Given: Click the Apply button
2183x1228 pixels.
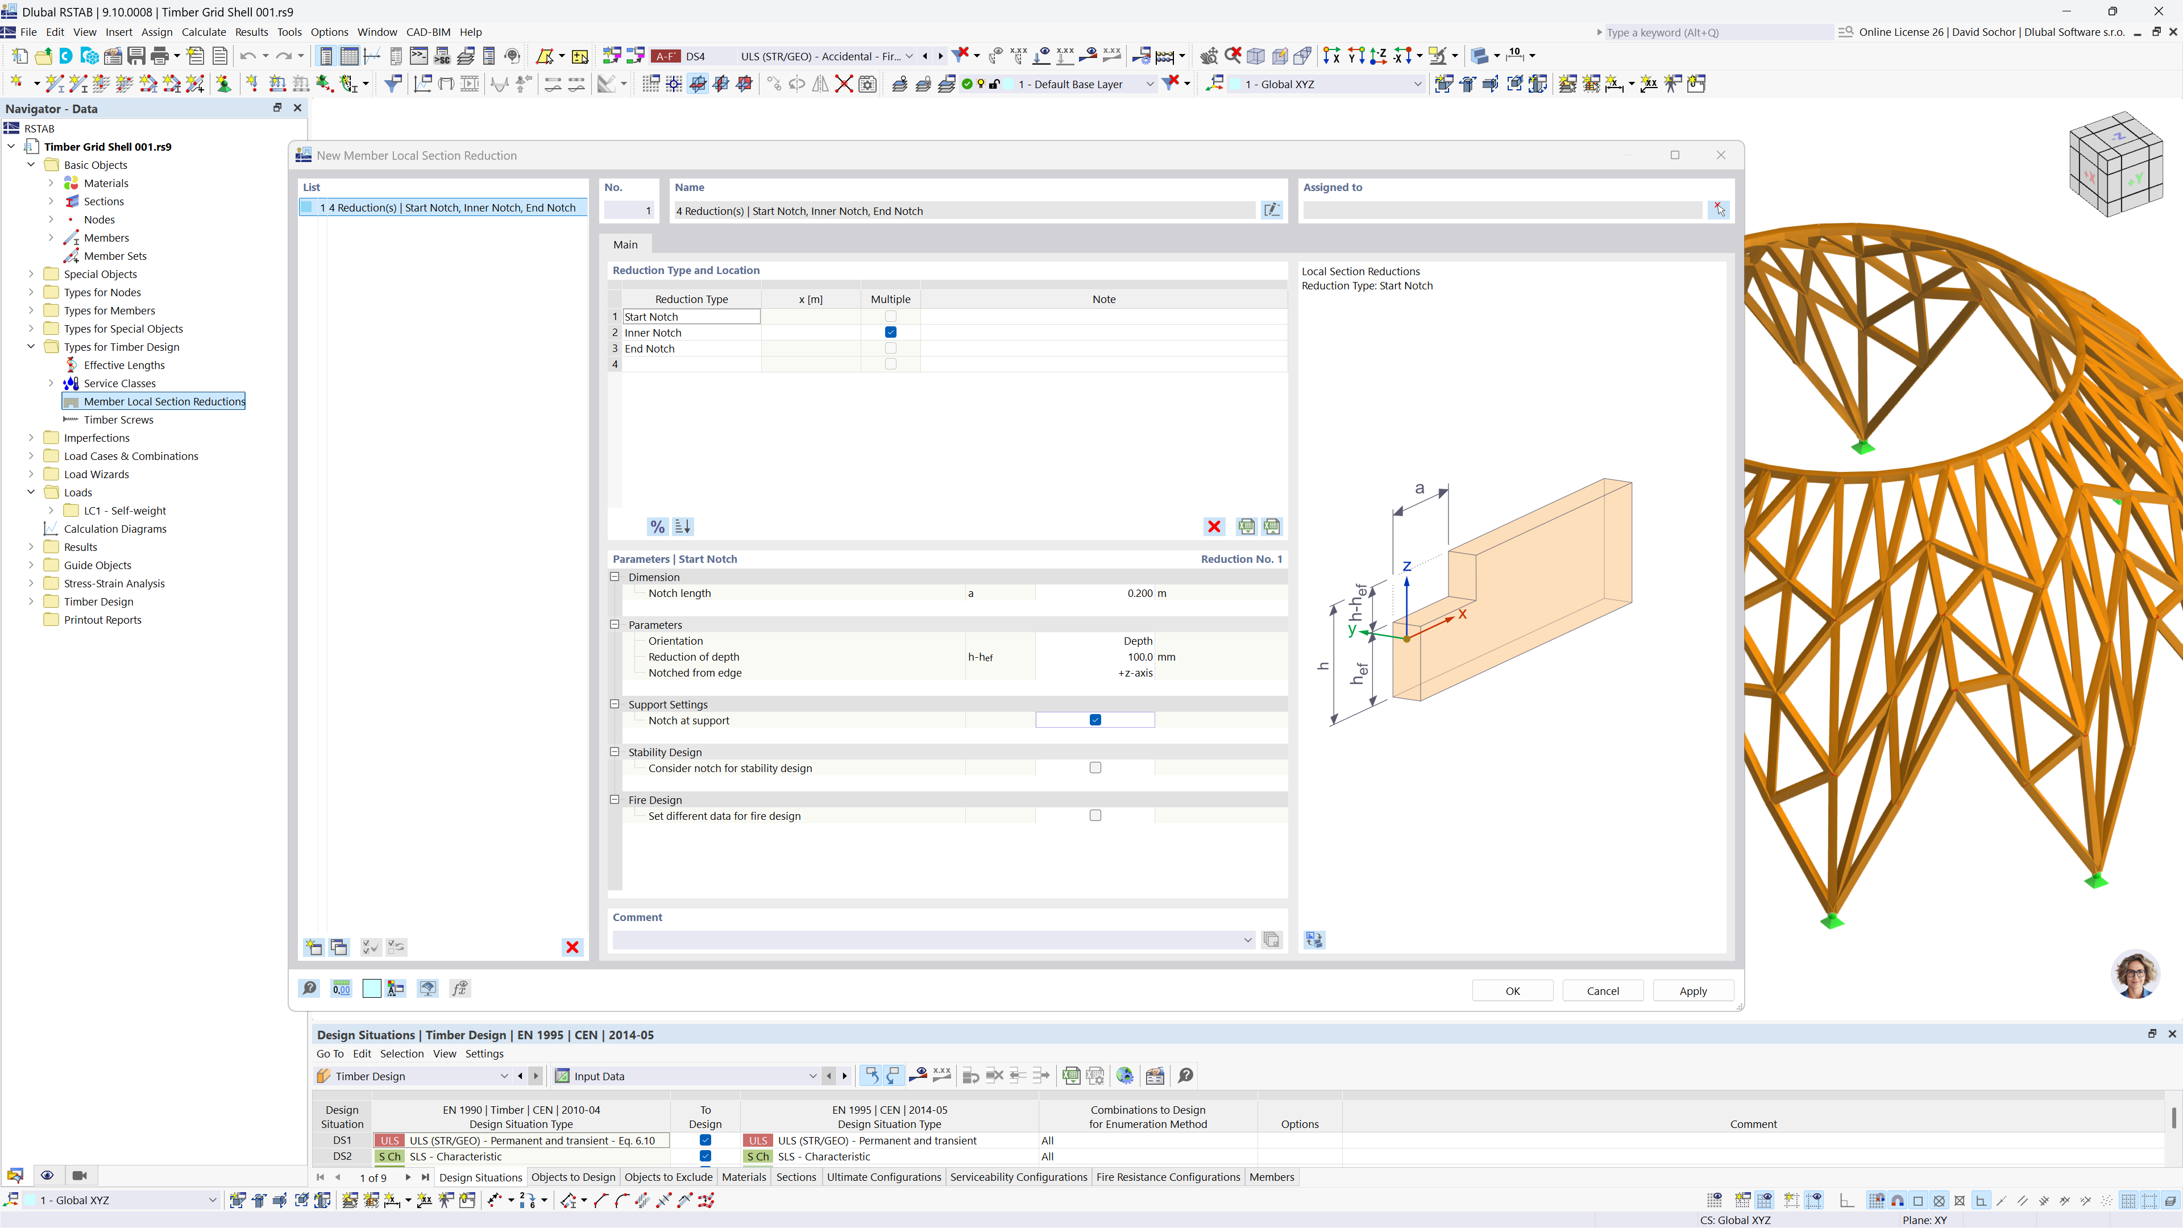Looking at the screenshot, I should click(x=1692, y=990).
